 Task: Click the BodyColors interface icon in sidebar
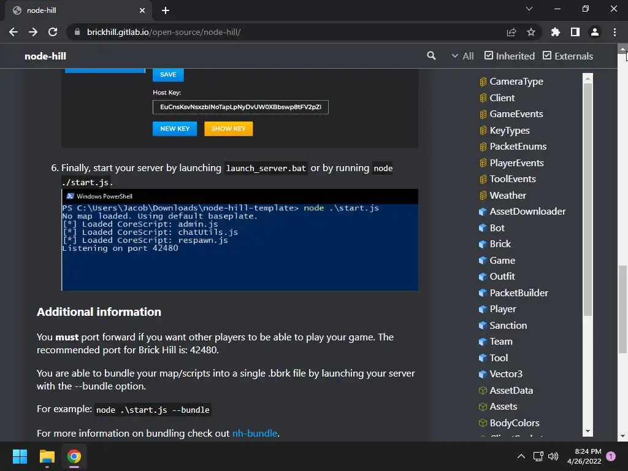483,423
